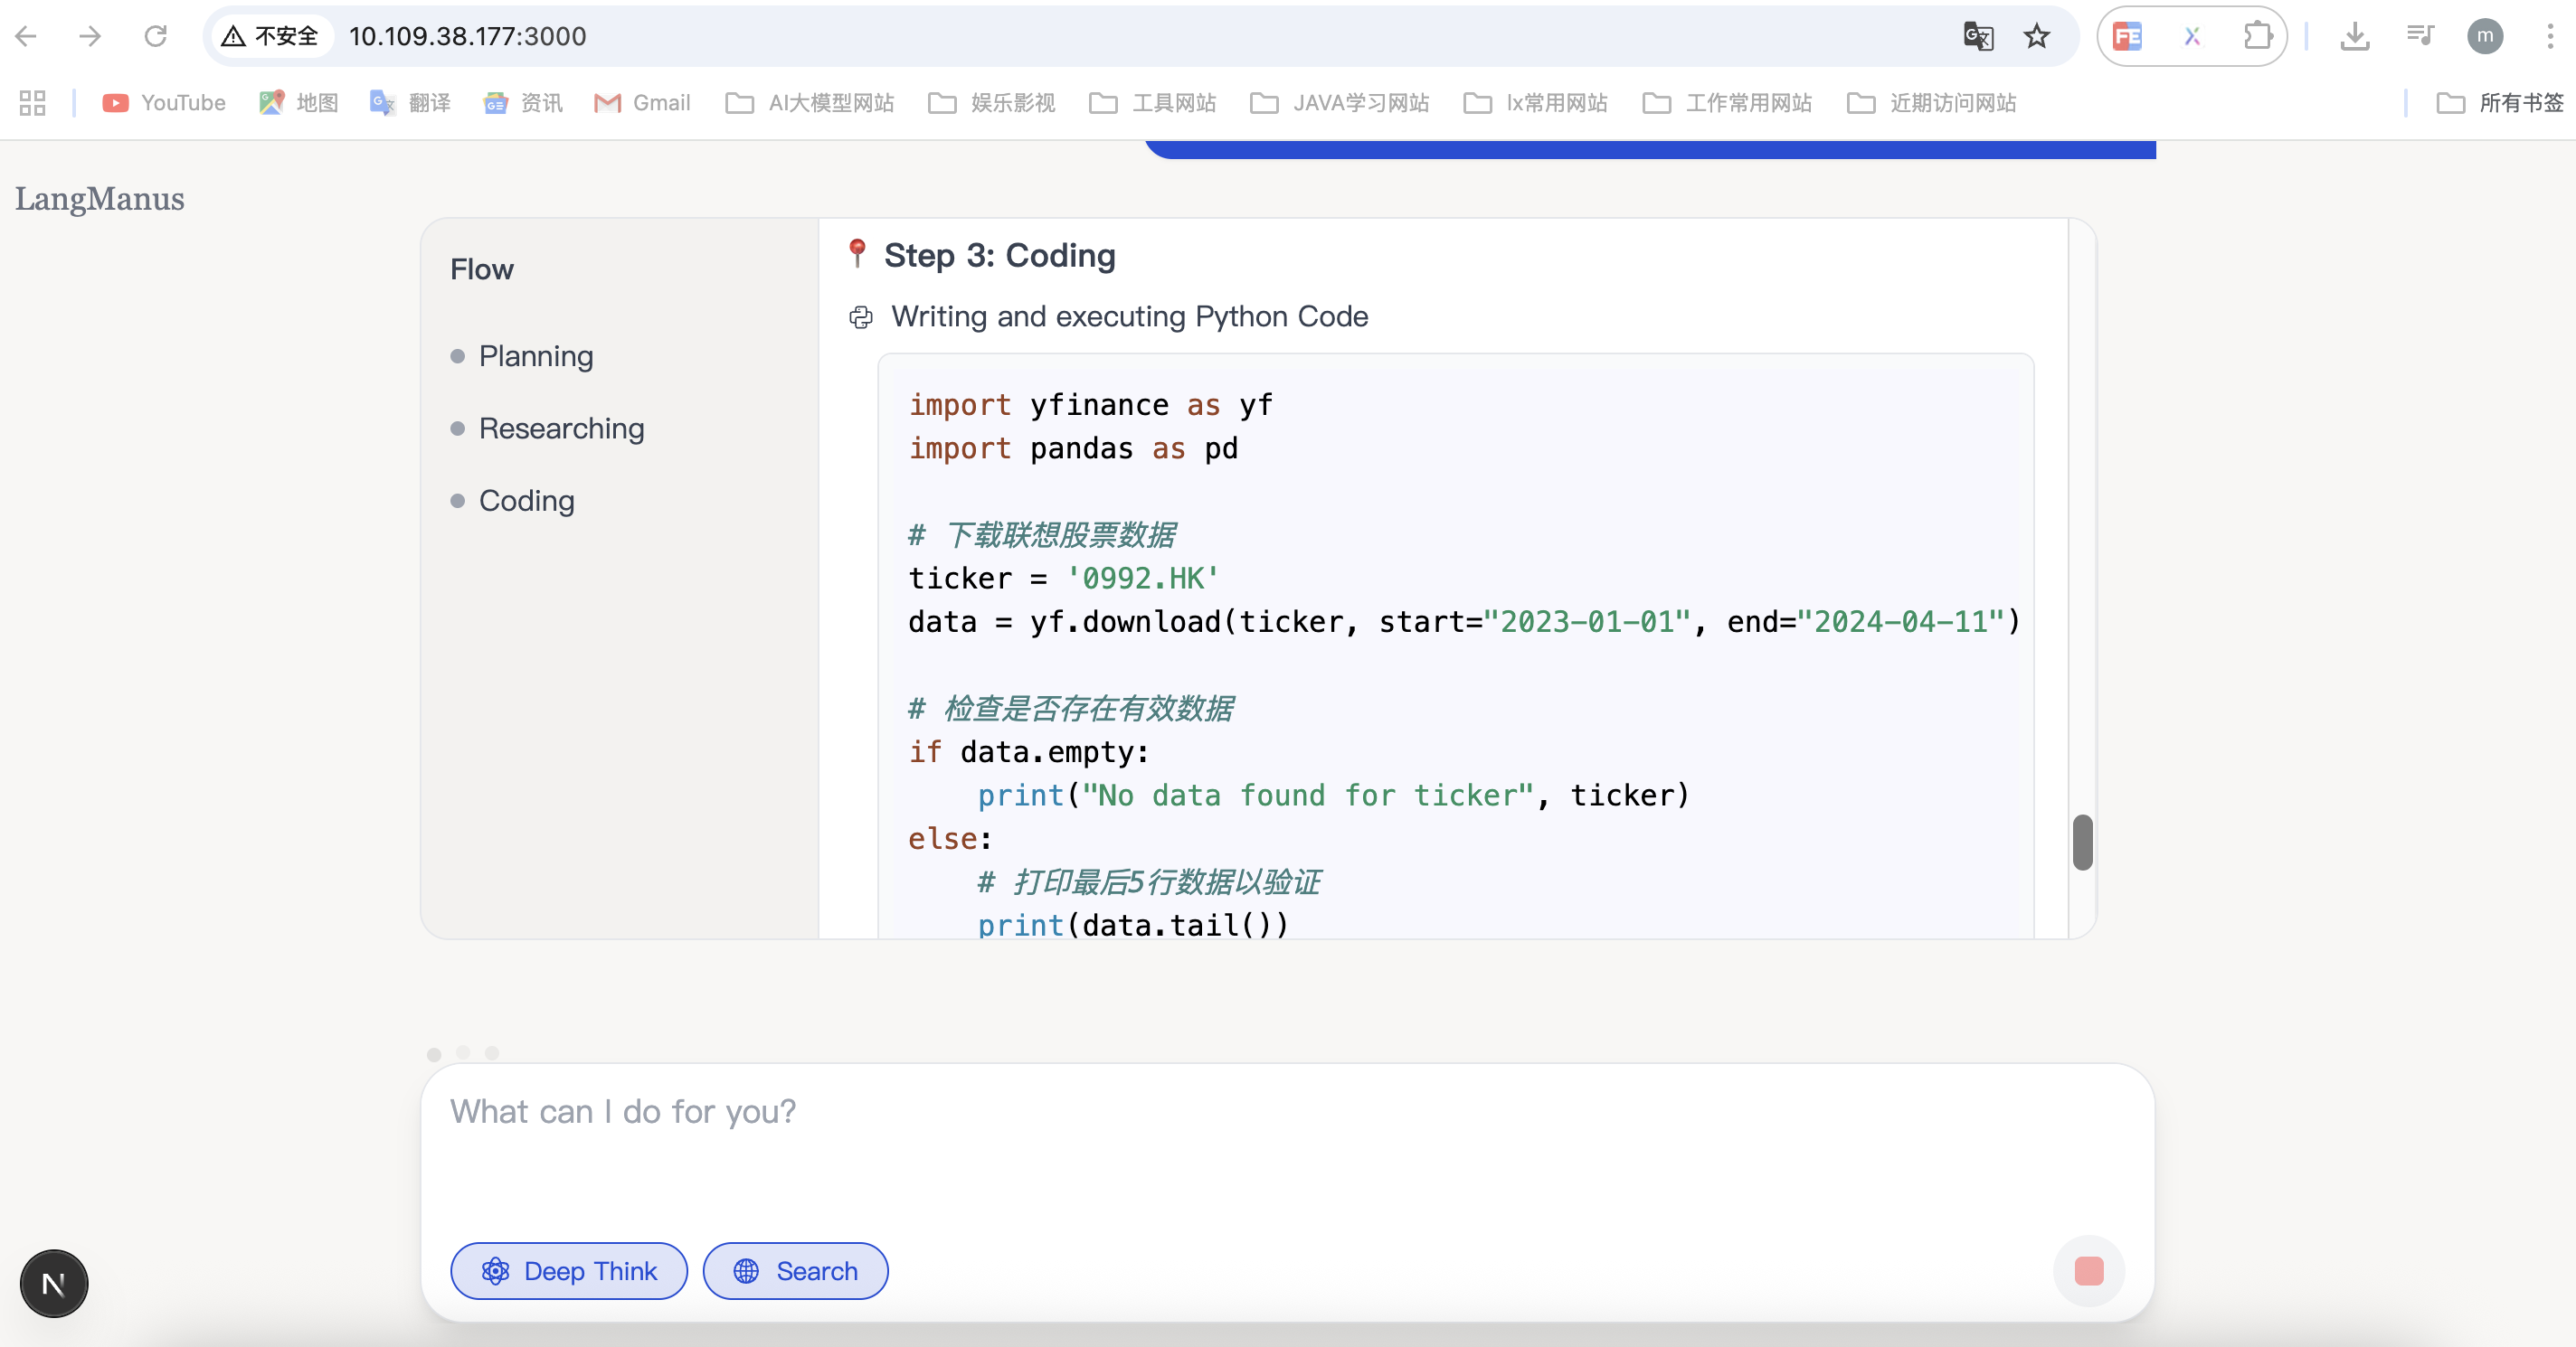Click the Google Translate page icon
This screenshot has height=1347, width=2576.
(1977, 37)
